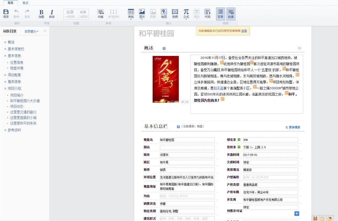Go to 周边配套 outline entry
Screen dimensions: 338x221
tap(14, 75)
